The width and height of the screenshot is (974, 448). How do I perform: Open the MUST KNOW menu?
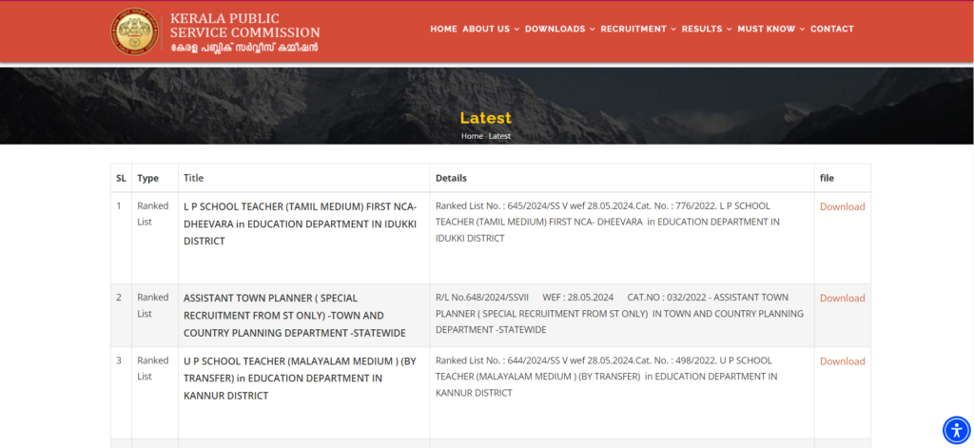click(x=767, y=29)
